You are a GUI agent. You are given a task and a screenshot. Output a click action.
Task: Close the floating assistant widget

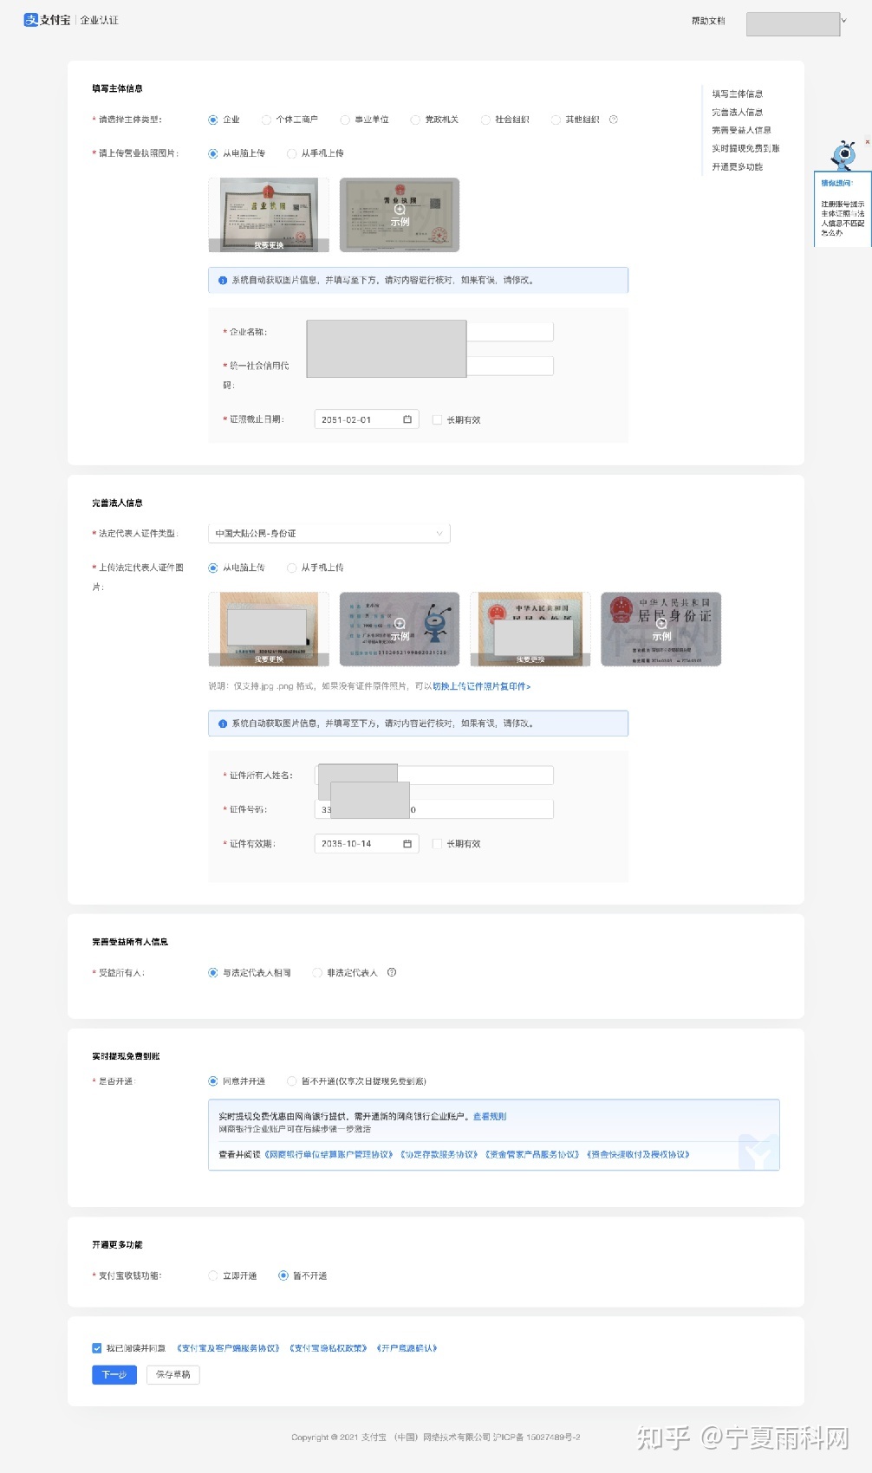(867, 142)
